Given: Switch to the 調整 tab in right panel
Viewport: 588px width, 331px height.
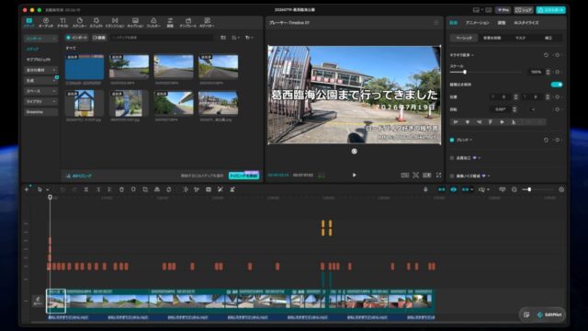Looking at the screenshot, I should [502, 23].
